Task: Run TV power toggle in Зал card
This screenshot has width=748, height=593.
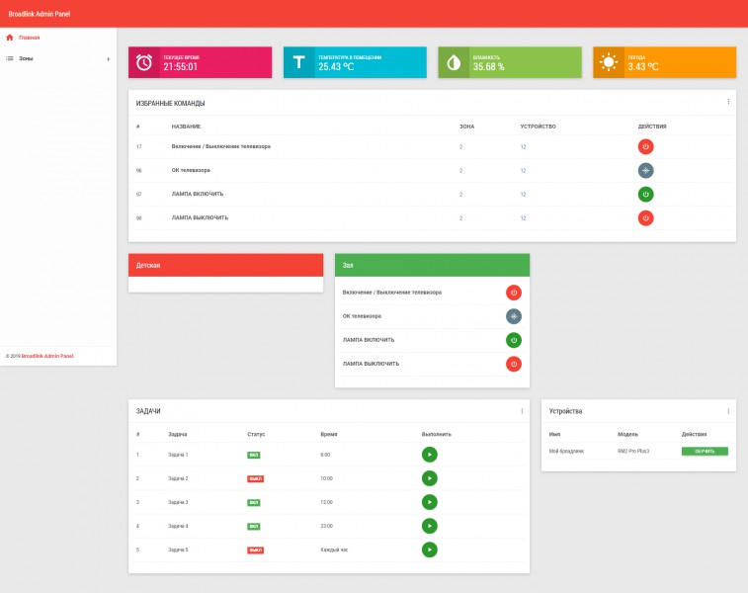Action: (x=513, y=293)
